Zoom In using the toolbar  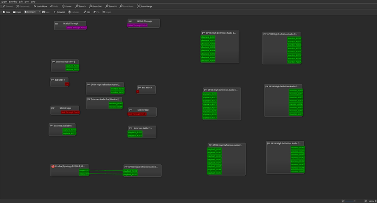click(x=80, y=6)
